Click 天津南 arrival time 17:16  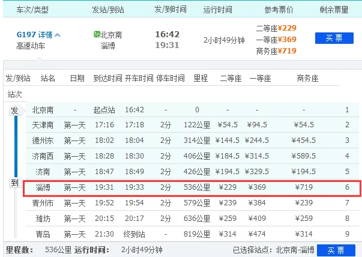[104, 125]
